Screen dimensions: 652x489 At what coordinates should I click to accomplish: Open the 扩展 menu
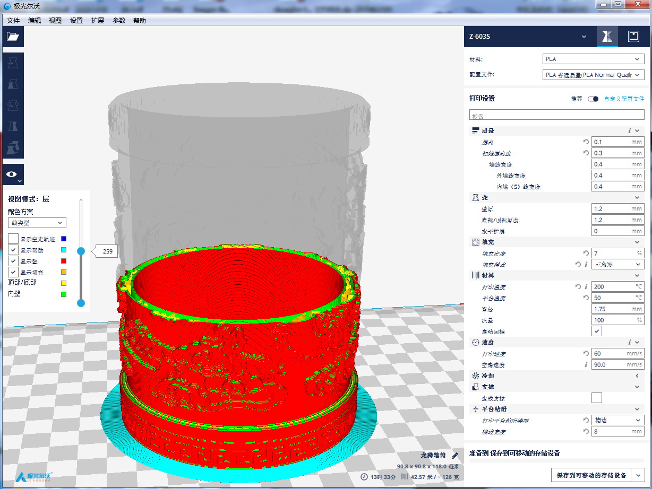tap(98, 21)
